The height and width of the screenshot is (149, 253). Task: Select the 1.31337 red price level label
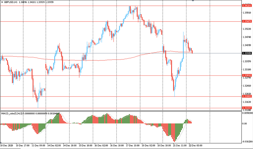[247, 108]
